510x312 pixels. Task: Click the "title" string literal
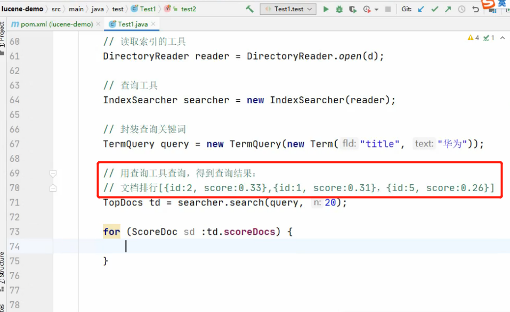coord(379,144)
